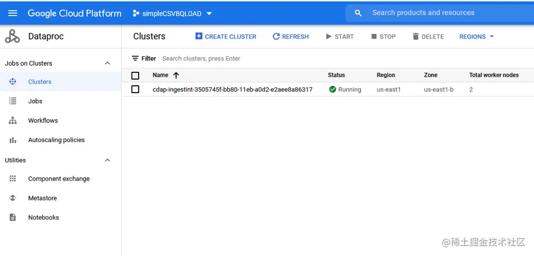The width and height of the screenshot is (534, 256).
Task: Collapse the Utilities section chevron
Action: click(x=107, y=160)
